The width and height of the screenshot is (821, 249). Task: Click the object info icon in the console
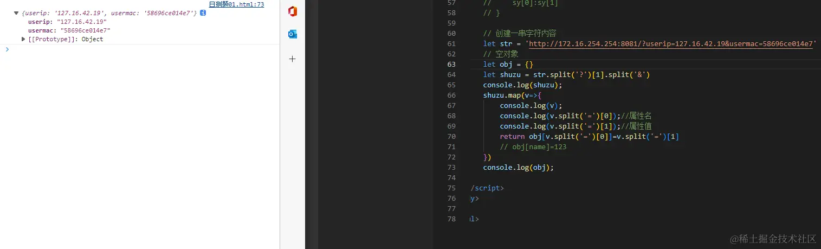click(203, 12)
